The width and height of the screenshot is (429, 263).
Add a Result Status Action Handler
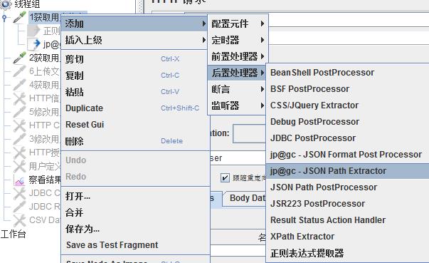[347, 220]
